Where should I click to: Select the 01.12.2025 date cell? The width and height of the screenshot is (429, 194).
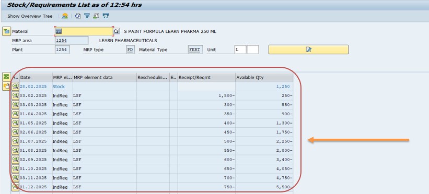[x=36, y=187]
